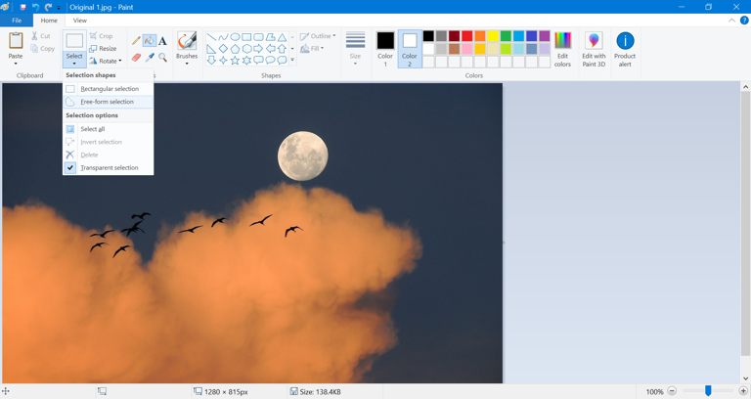The image size is (751, 399).
Task: Switch to the Home tab
Action: [x=49, y=21]
